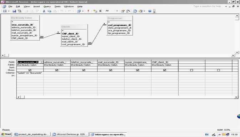The width and height of the screenshot is (240, 137).
Task: Save the query with the floppy icon
Action: coord(14,11)
